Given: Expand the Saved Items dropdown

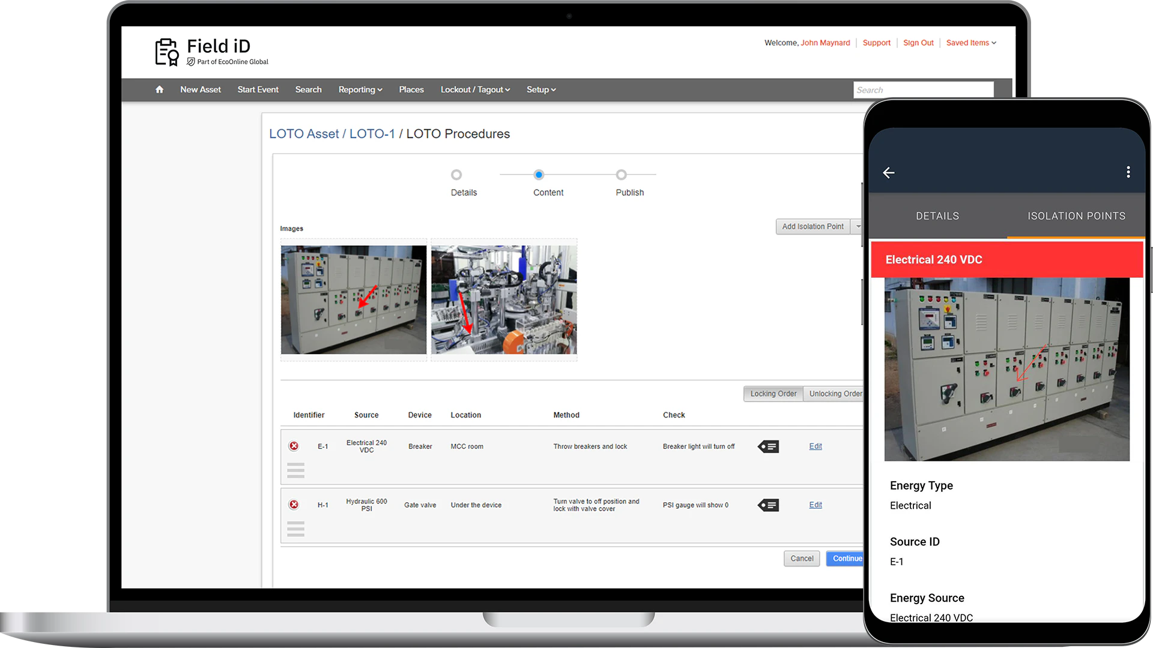Looking at the screenshot, I should 970,43.
